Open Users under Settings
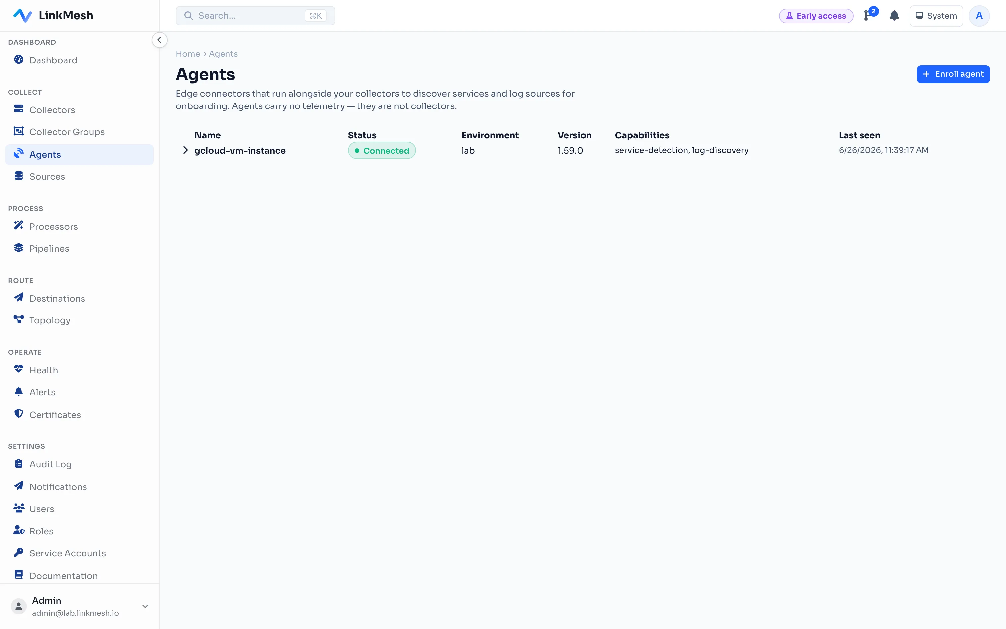This screenshot has width=1006, height=629. (x=80, y=509)
